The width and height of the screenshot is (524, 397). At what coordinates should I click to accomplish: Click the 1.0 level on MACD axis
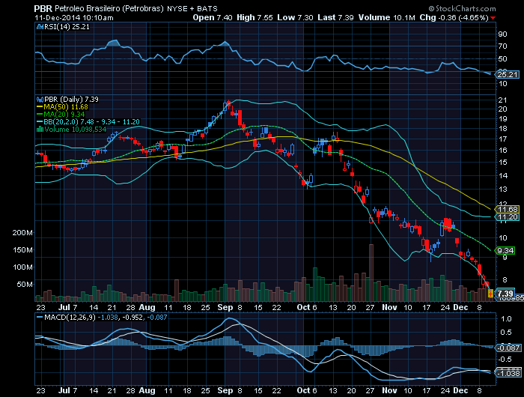506,319
